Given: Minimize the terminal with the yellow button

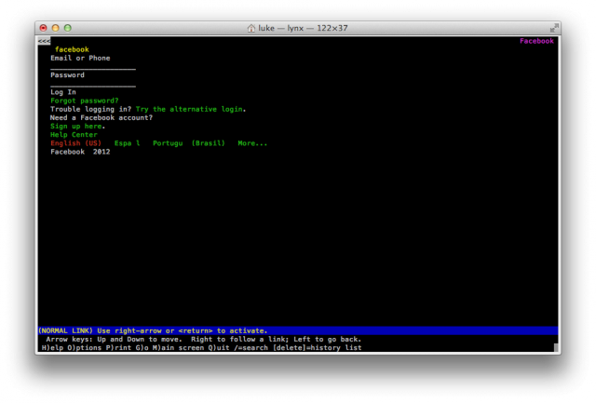Looking at the screenshot, I should 55,29.
